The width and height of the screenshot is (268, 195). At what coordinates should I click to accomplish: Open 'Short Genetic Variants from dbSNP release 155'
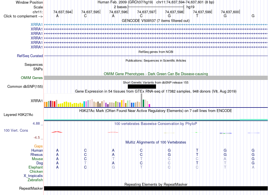click(x=156, y=82)
